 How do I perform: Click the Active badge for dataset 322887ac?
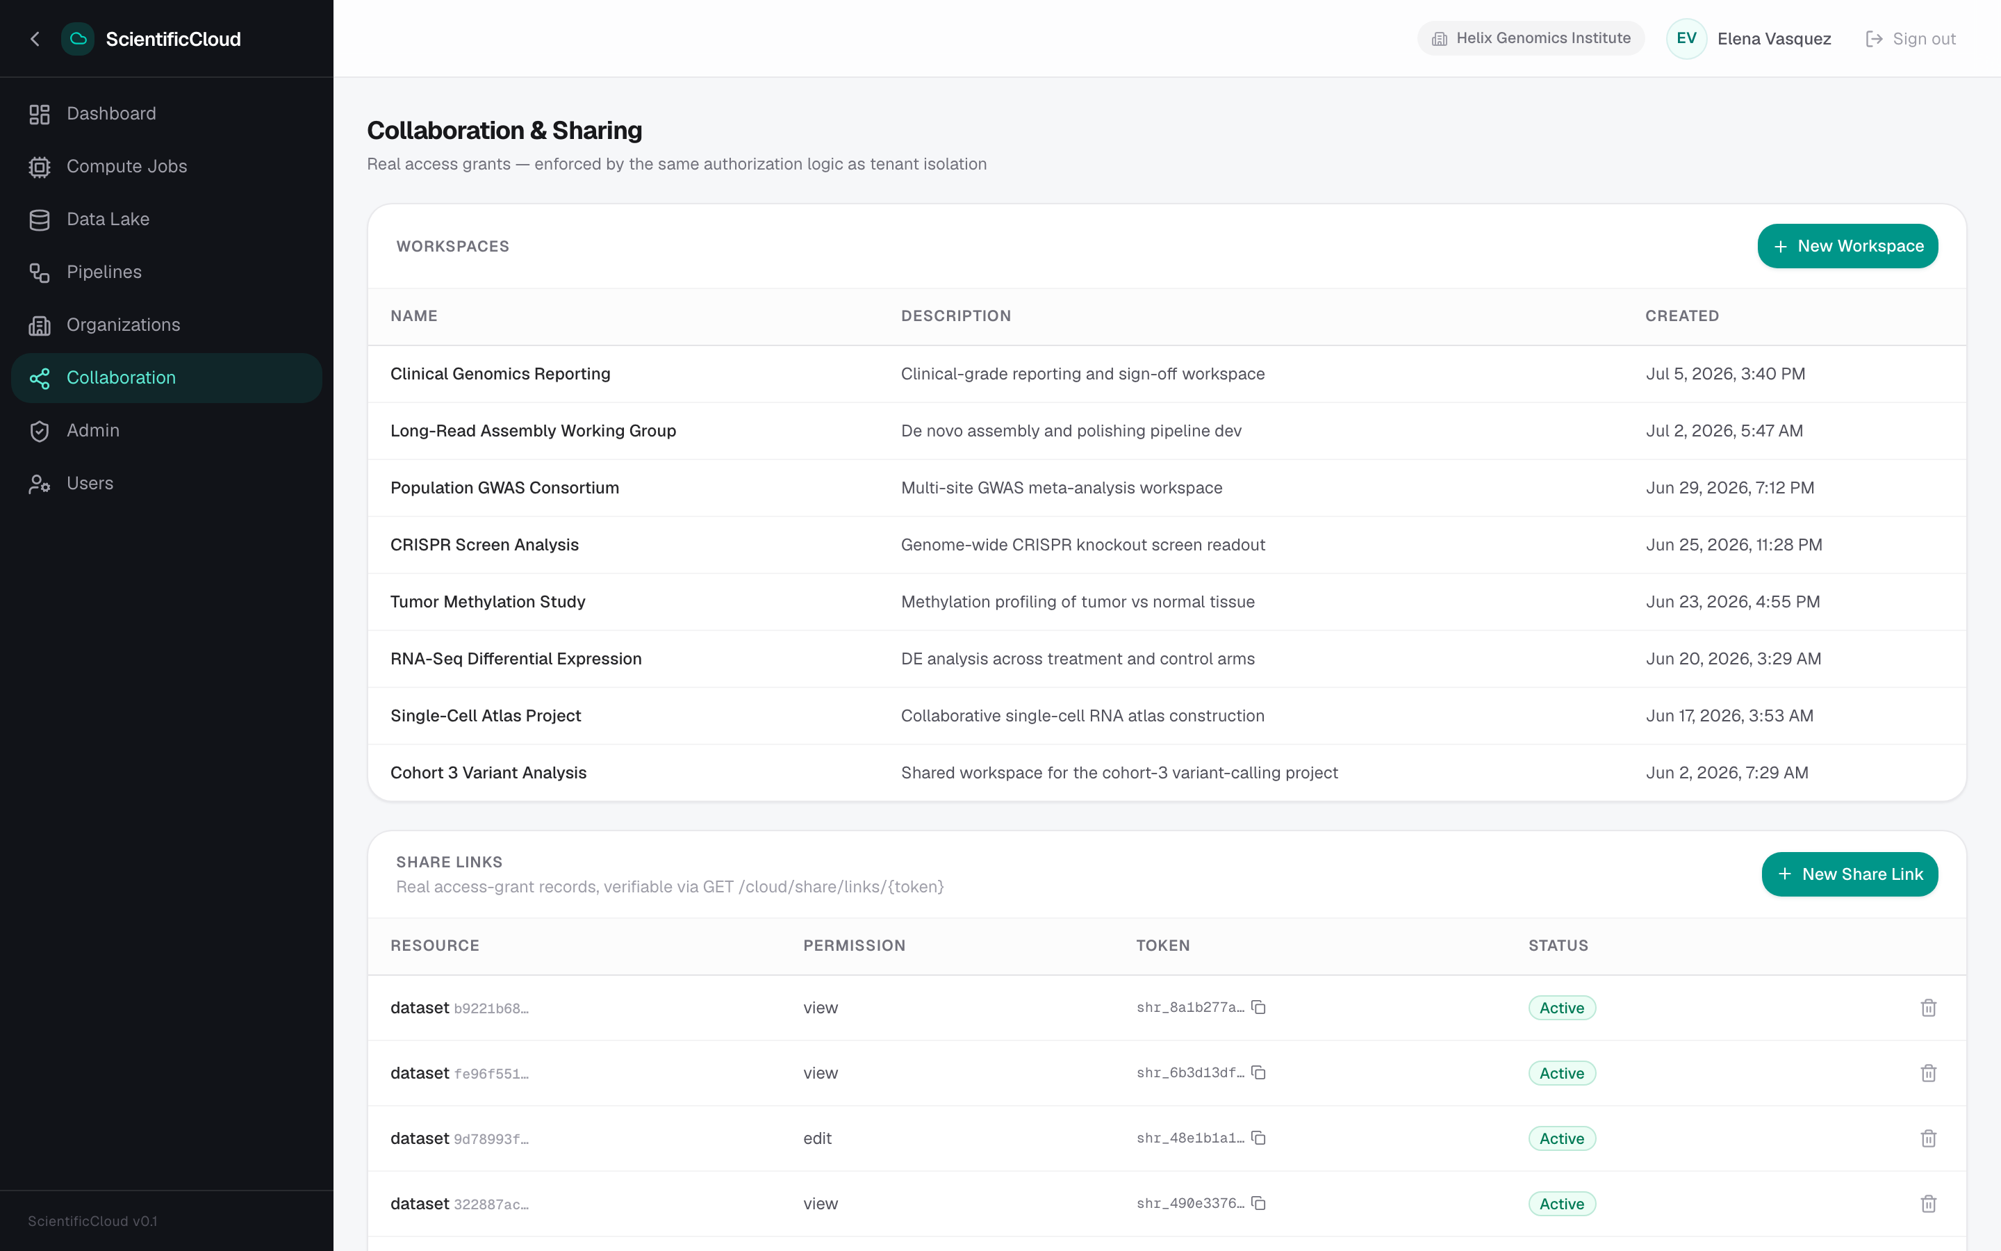click(1562, 1204)
